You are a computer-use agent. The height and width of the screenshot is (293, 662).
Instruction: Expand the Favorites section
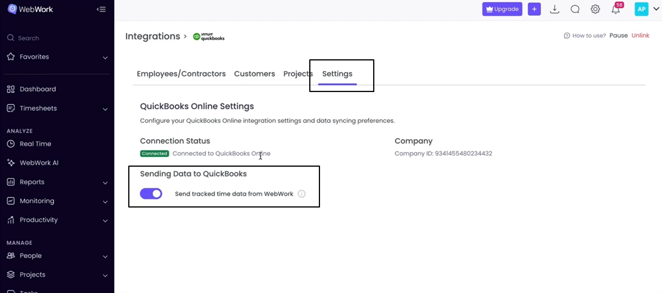[x=105, y=57]
